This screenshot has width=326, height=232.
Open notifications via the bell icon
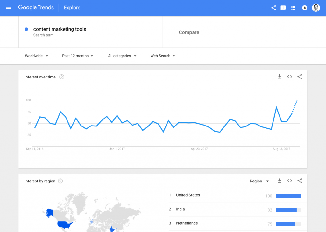coord(304,8)
